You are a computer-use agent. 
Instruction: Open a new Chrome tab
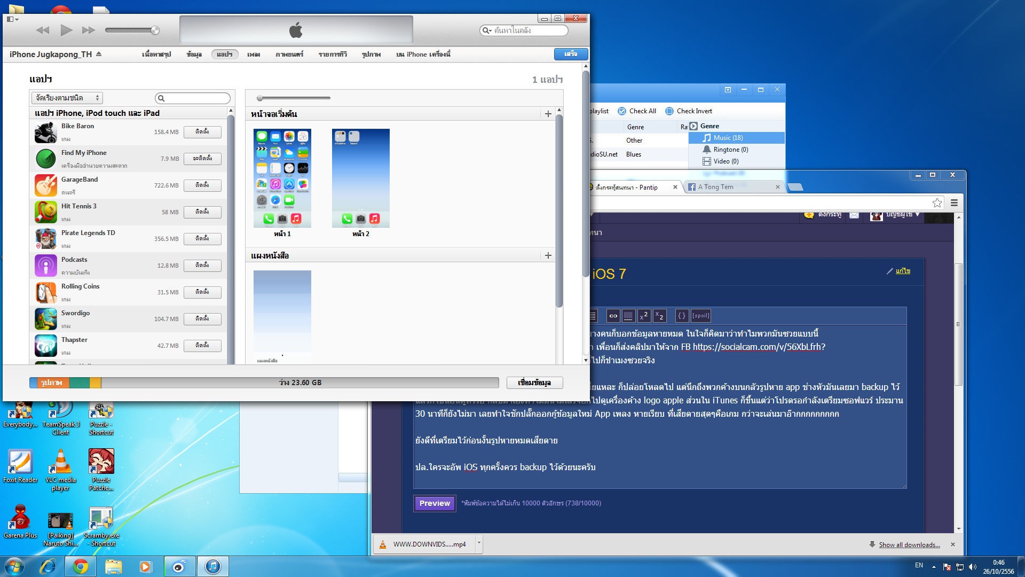point(795,187)
